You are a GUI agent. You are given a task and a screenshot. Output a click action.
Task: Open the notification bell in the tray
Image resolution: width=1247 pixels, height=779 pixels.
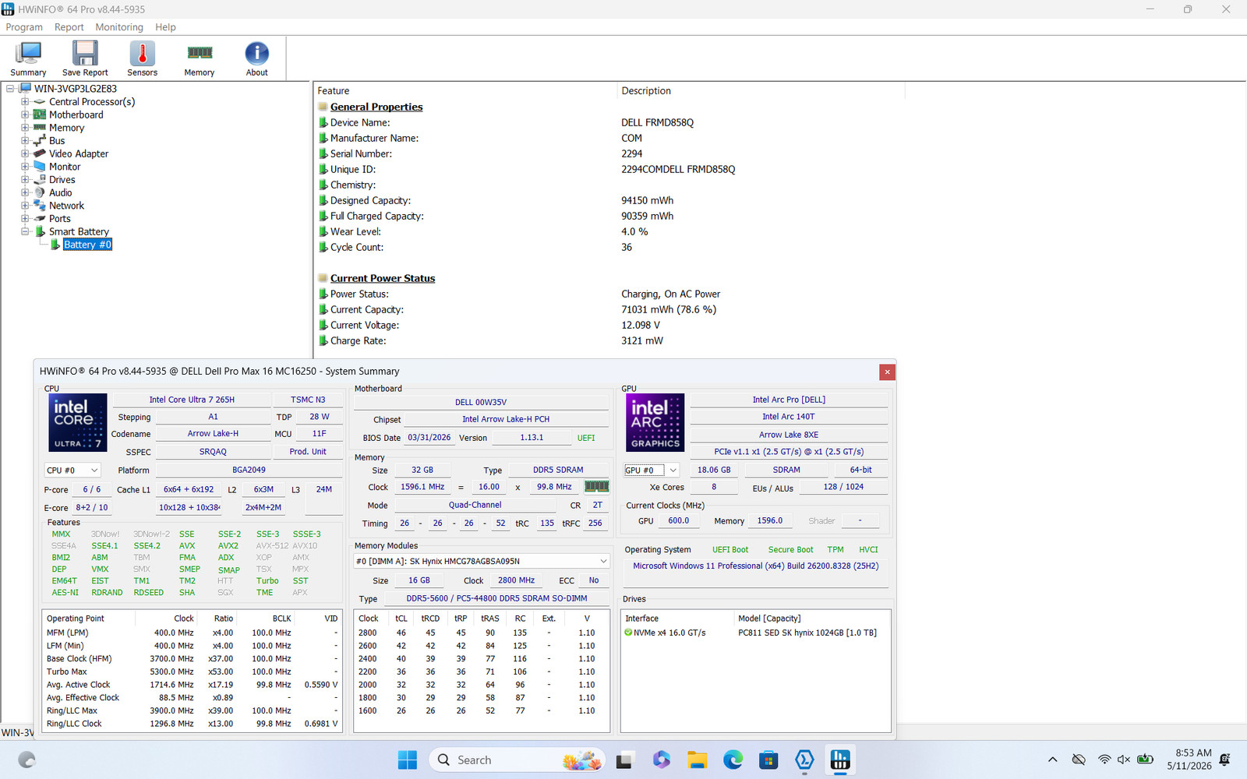click(x=1225, y=760)
